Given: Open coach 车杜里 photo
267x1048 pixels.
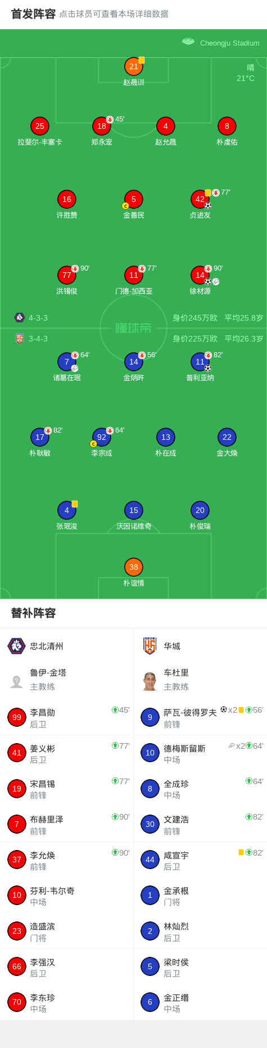Looking at the screenshot, I should [150, 681].
